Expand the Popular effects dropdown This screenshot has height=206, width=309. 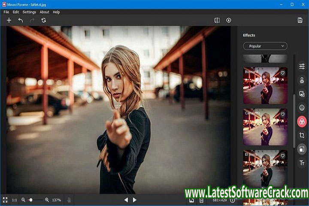(265, 46)
